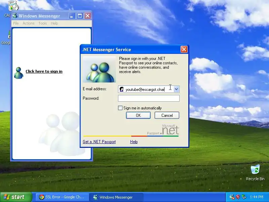Click the Messenger buddy icon beside sign-in link
Image resolution: width=269 pixels, height=202 pixels.
coord(18,73)
